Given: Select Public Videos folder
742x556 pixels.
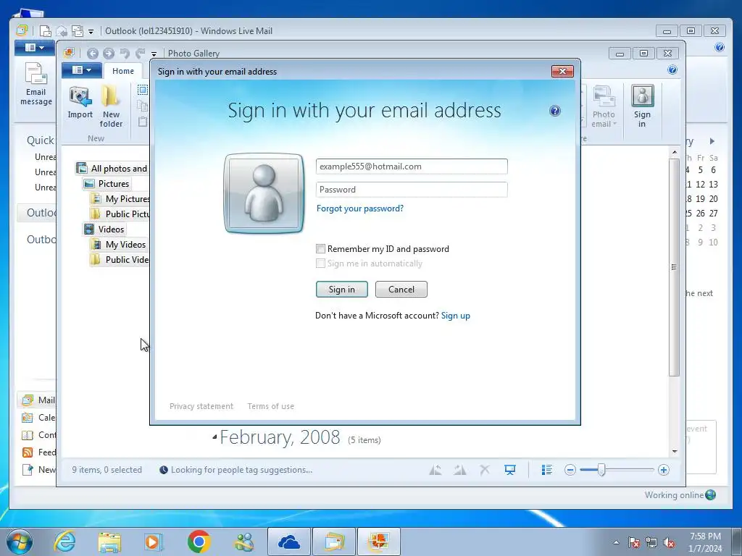Looking at the screenshot, I should tap(120, 260).
